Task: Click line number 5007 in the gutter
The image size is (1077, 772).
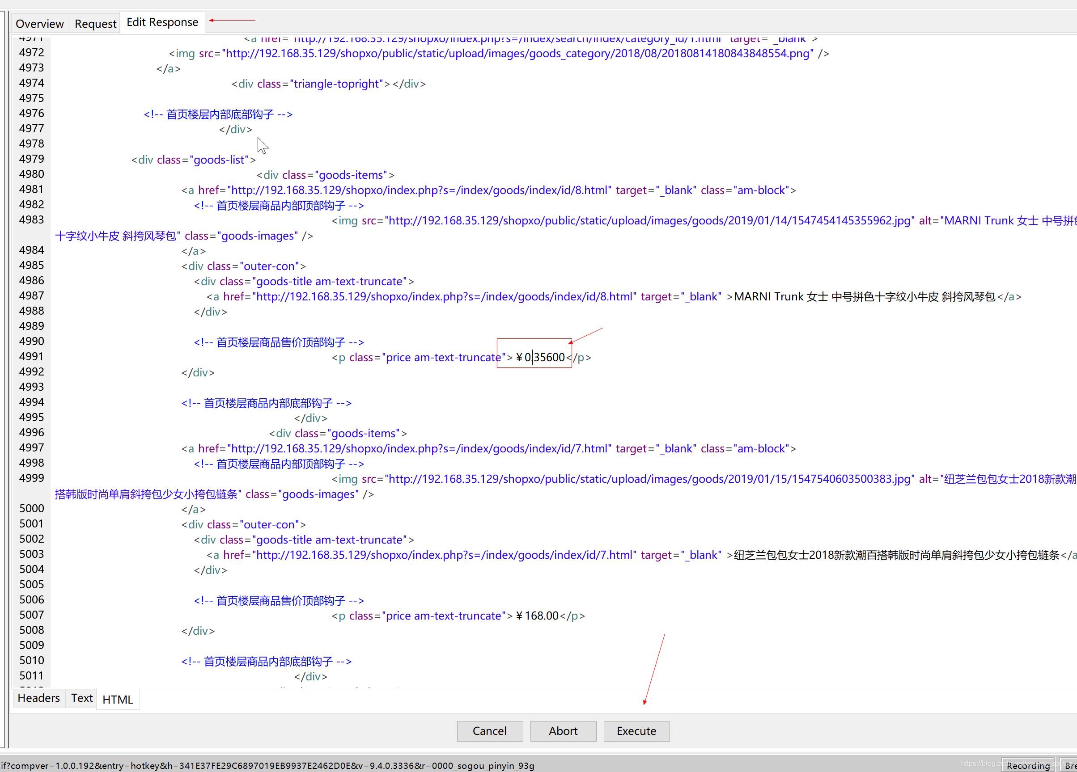Action: [x=31, y=615]
